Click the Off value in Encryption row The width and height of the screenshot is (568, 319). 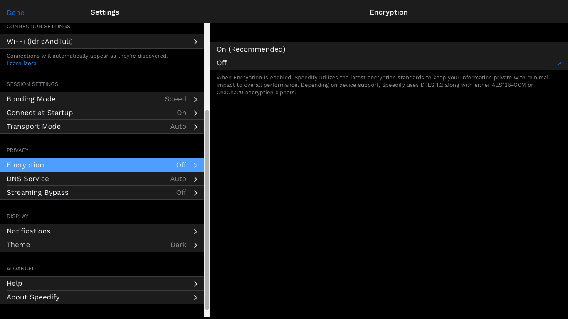tap(181, 165)
